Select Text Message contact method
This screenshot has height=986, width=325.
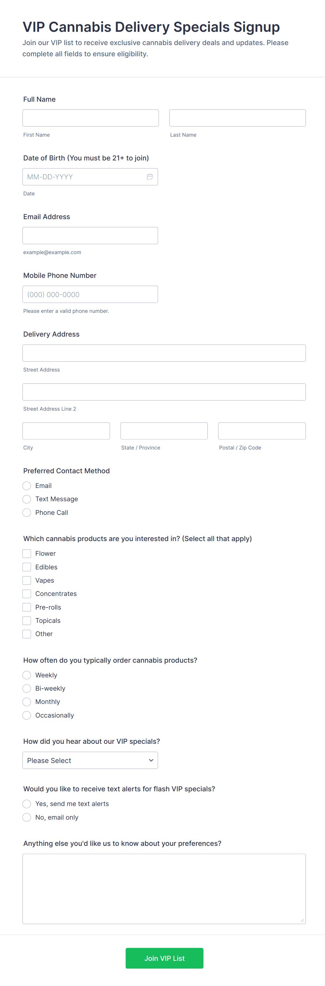pos(27,499)
